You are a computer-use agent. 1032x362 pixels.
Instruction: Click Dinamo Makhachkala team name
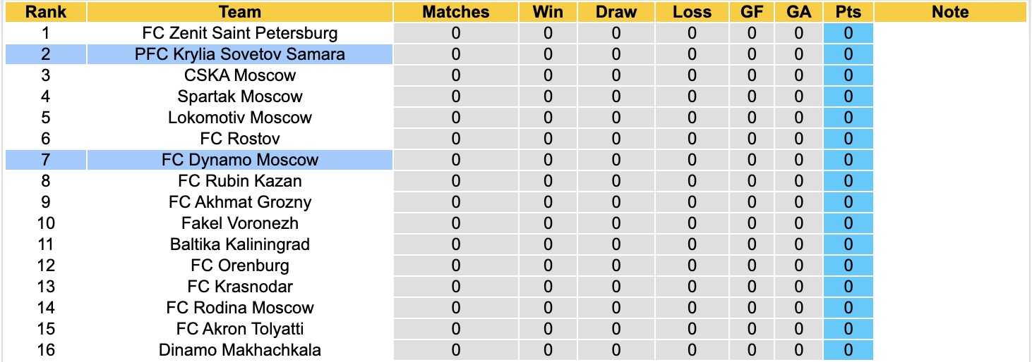tap(240, 350)
